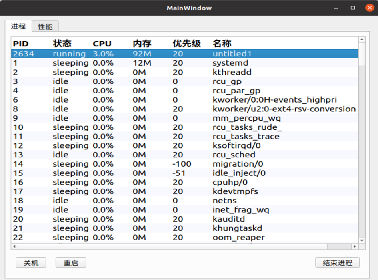Sort by the CPU column header
Viewport: 378px width, 280px height.
(x=101, y=44)
